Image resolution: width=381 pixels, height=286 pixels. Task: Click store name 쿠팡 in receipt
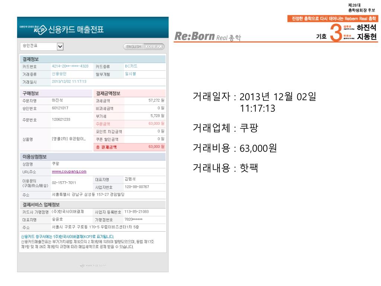pos(56,164)
